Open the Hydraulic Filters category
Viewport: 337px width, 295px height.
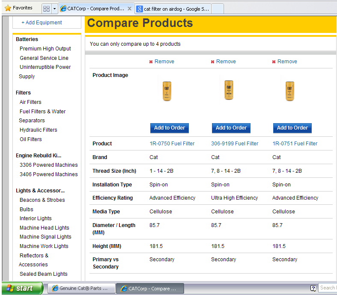(x=38, y=130)
